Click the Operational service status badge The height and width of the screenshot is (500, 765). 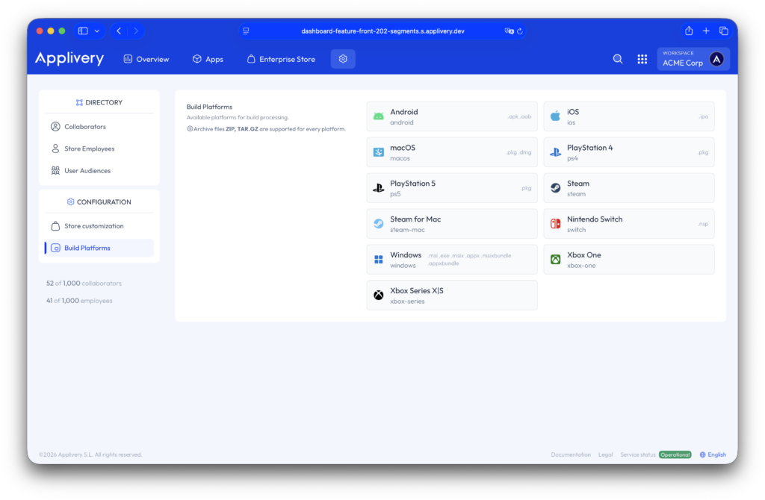pyautogui.click(x=675, y=454)
